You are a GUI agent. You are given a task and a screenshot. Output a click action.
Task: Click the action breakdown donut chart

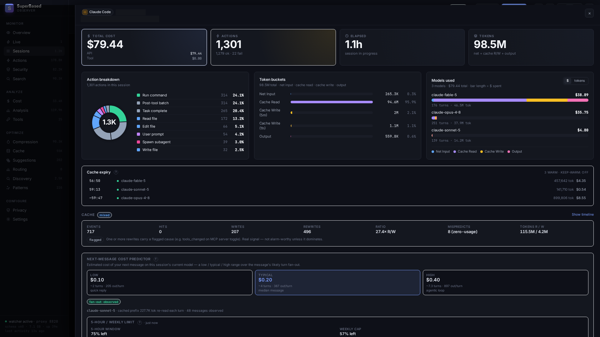pyautogui.click(x=109, y=123)
